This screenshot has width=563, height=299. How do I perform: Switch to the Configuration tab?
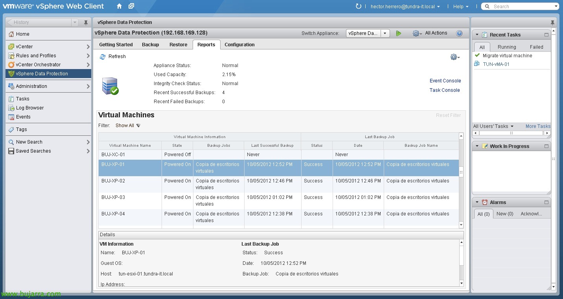pyautogui.click(x=240, y=45)
